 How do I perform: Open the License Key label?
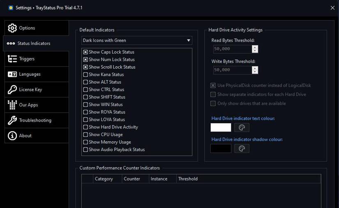(x=30, y=90)
